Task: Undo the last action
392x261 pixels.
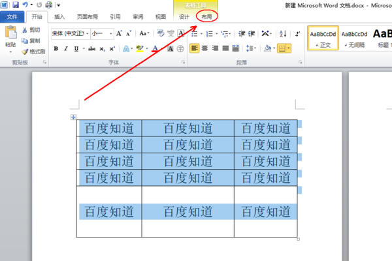Action: pos(25,5)
